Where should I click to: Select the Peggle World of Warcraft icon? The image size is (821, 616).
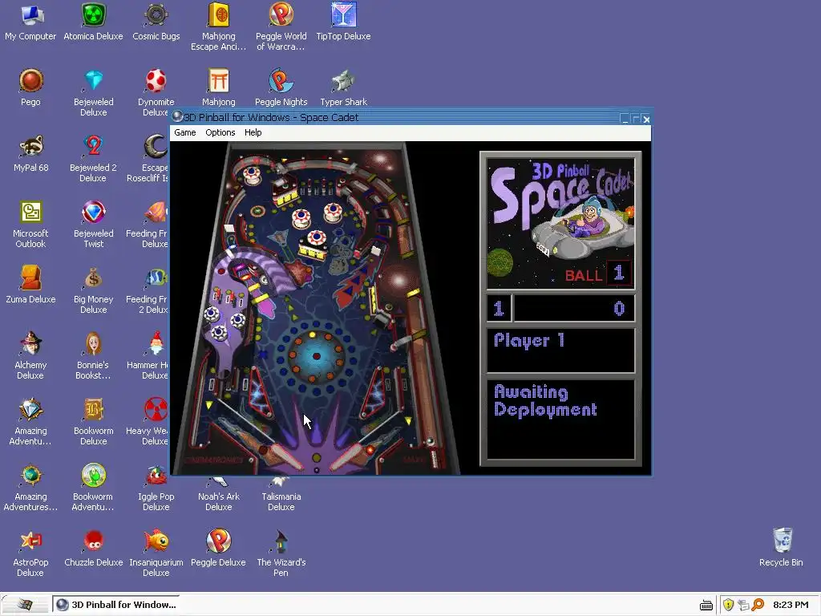[x=281, y=27]
